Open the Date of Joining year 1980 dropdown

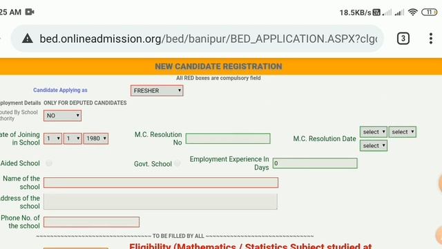(x=96, y=138)
